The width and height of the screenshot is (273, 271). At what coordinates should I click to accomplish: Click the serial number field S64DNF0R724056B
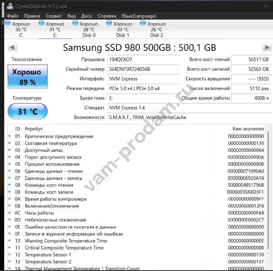(x=144, y=69)
